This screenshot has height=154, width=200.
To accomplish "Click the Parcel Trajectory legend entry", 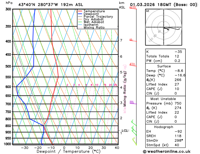I will (95, 17).
